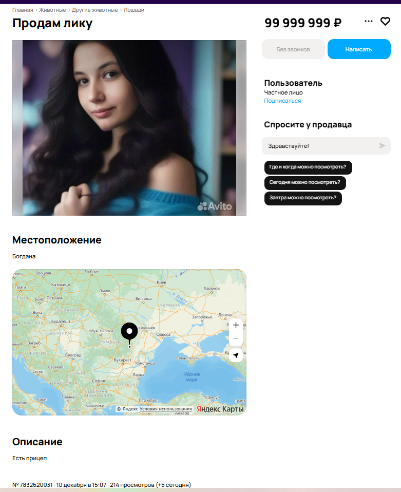Open the three-dots more options menu
This screenshot has width=401, height=492.
tap(368, 21)
